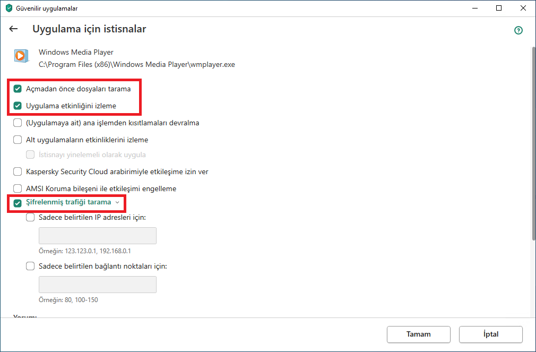
Task: Click the IP addresses input field
Action: click(x=98, y=236)
